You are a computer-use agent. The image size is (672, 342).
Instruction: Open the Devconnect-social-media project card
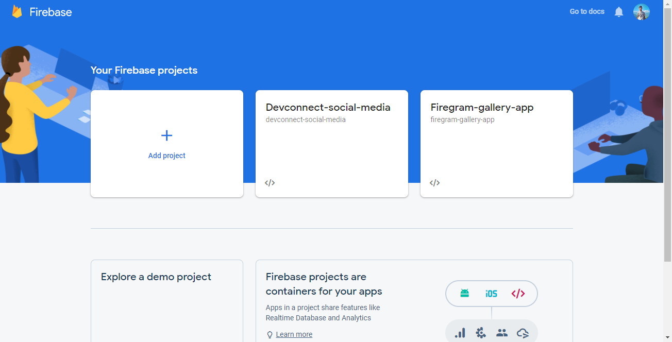pyautogui.click(x=332, y=144)
